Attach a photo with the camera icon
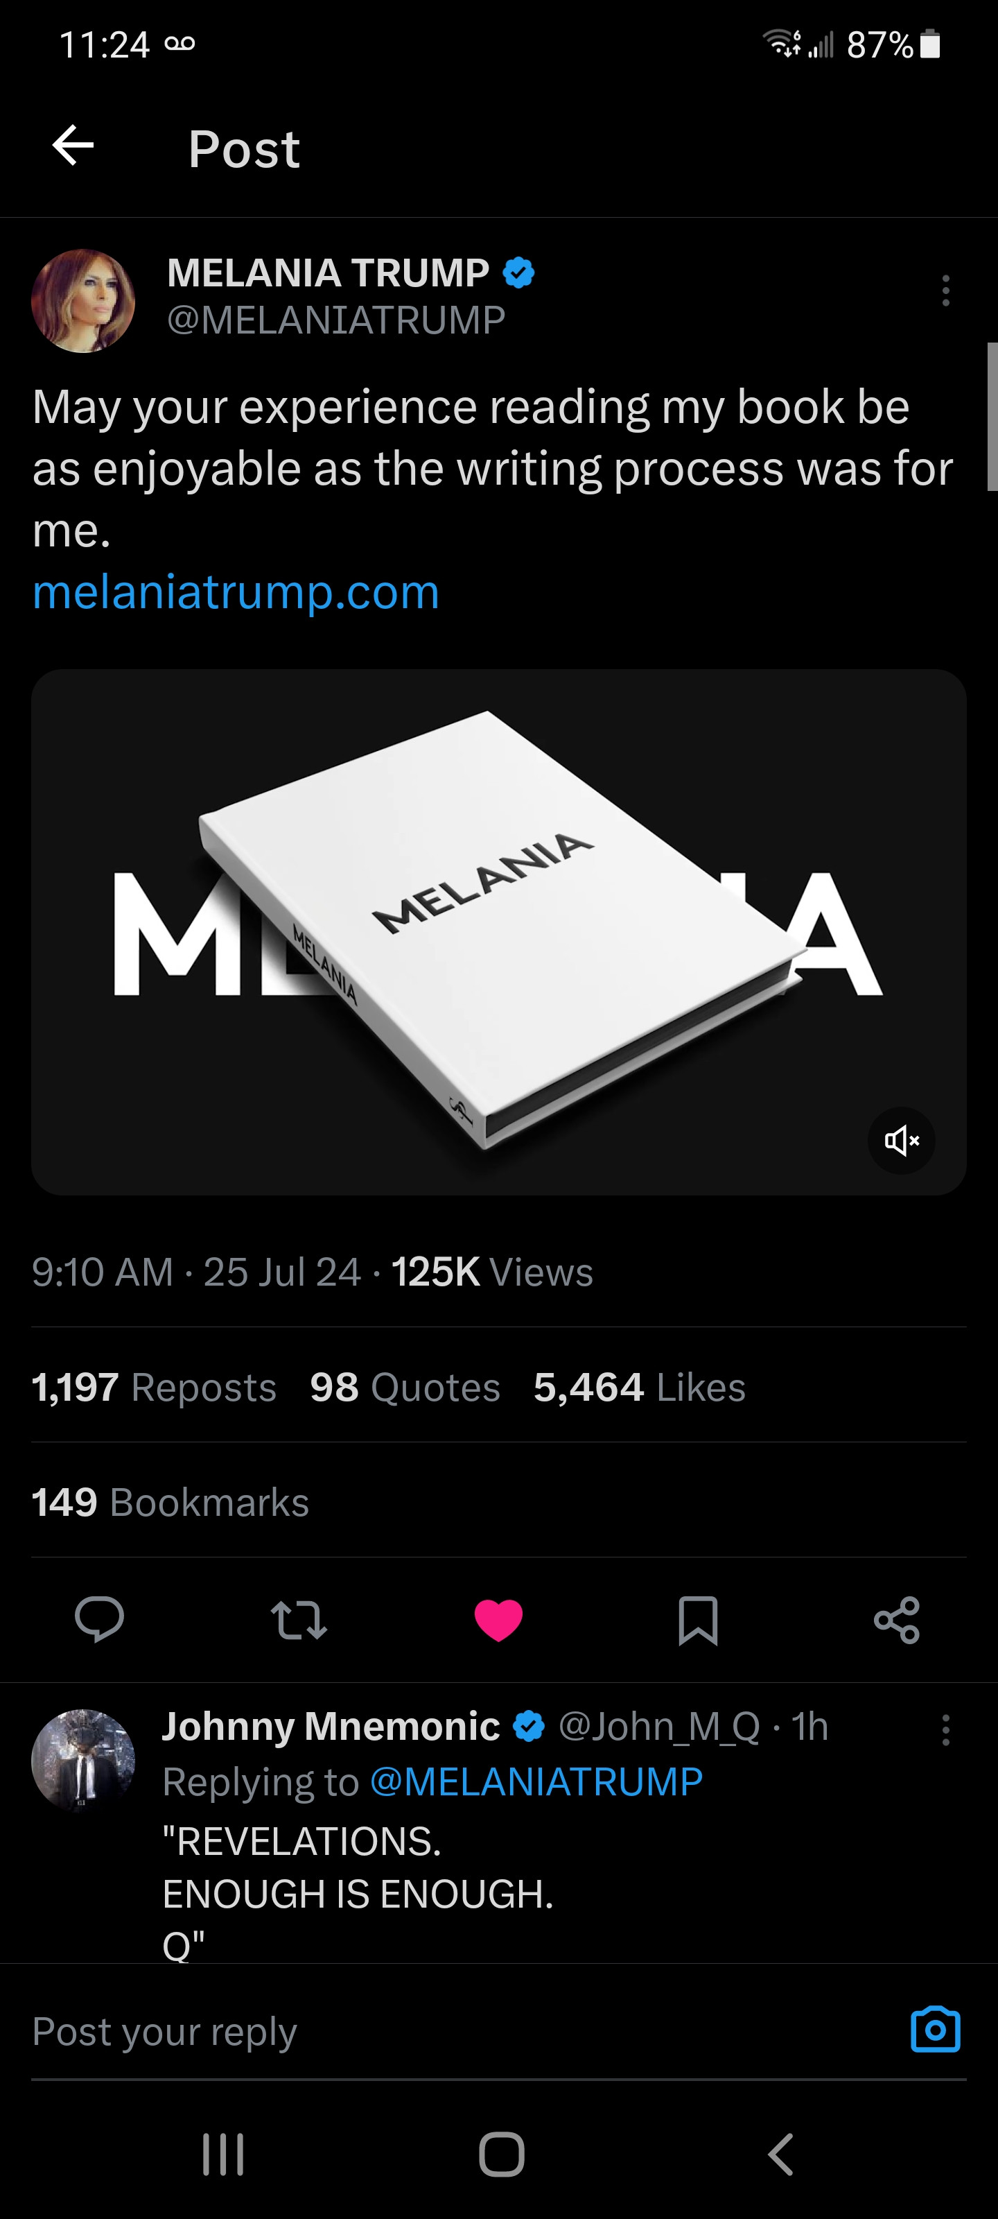The image size is (998, 2219). [x=935, y=2030]
